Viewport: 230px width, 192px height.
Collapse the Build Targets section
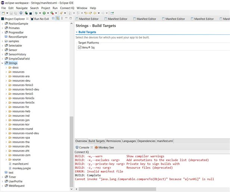click(77, 32)
